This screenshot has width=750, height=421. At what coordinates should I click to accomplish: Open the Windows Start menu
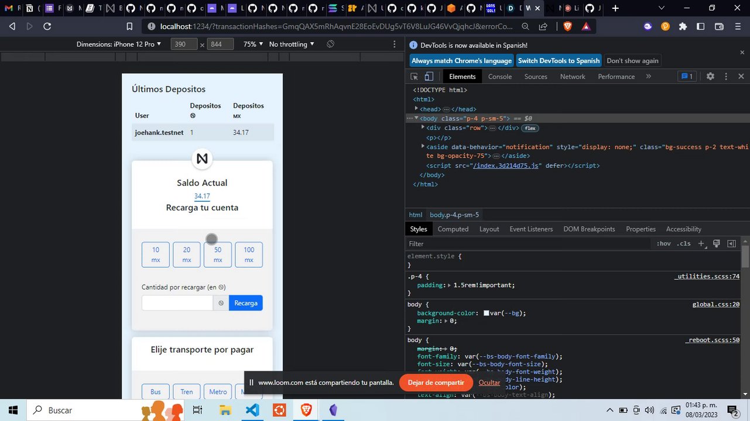click(x=13, y=410)
